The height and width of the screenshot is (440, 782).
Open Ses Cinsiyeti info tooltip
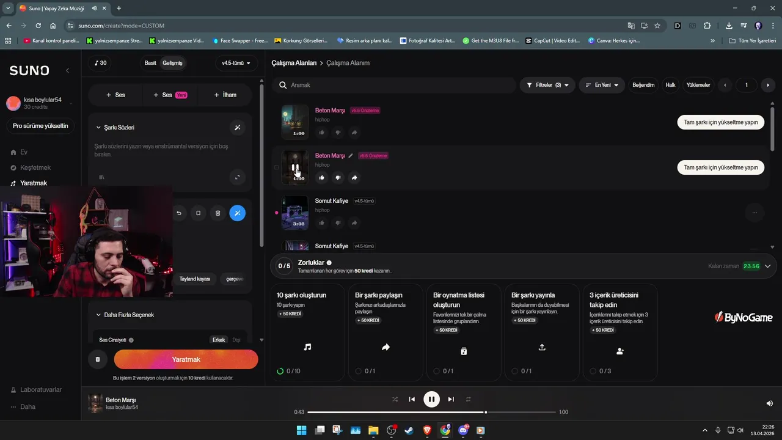(x=131, y=340)
